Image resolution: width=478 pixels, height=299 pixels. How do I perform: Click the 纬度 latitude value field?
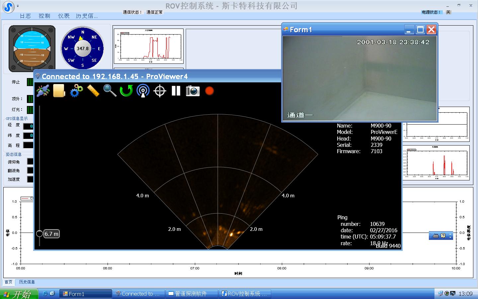coord(28,136)
